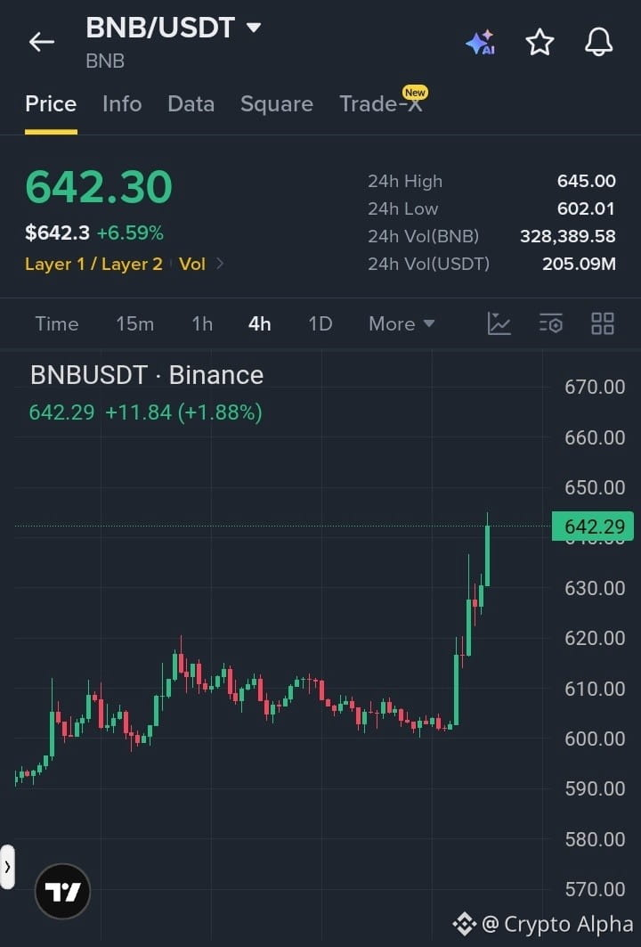
Task: Click the 620.00 price axis label
Action: [x=595, y=638]
